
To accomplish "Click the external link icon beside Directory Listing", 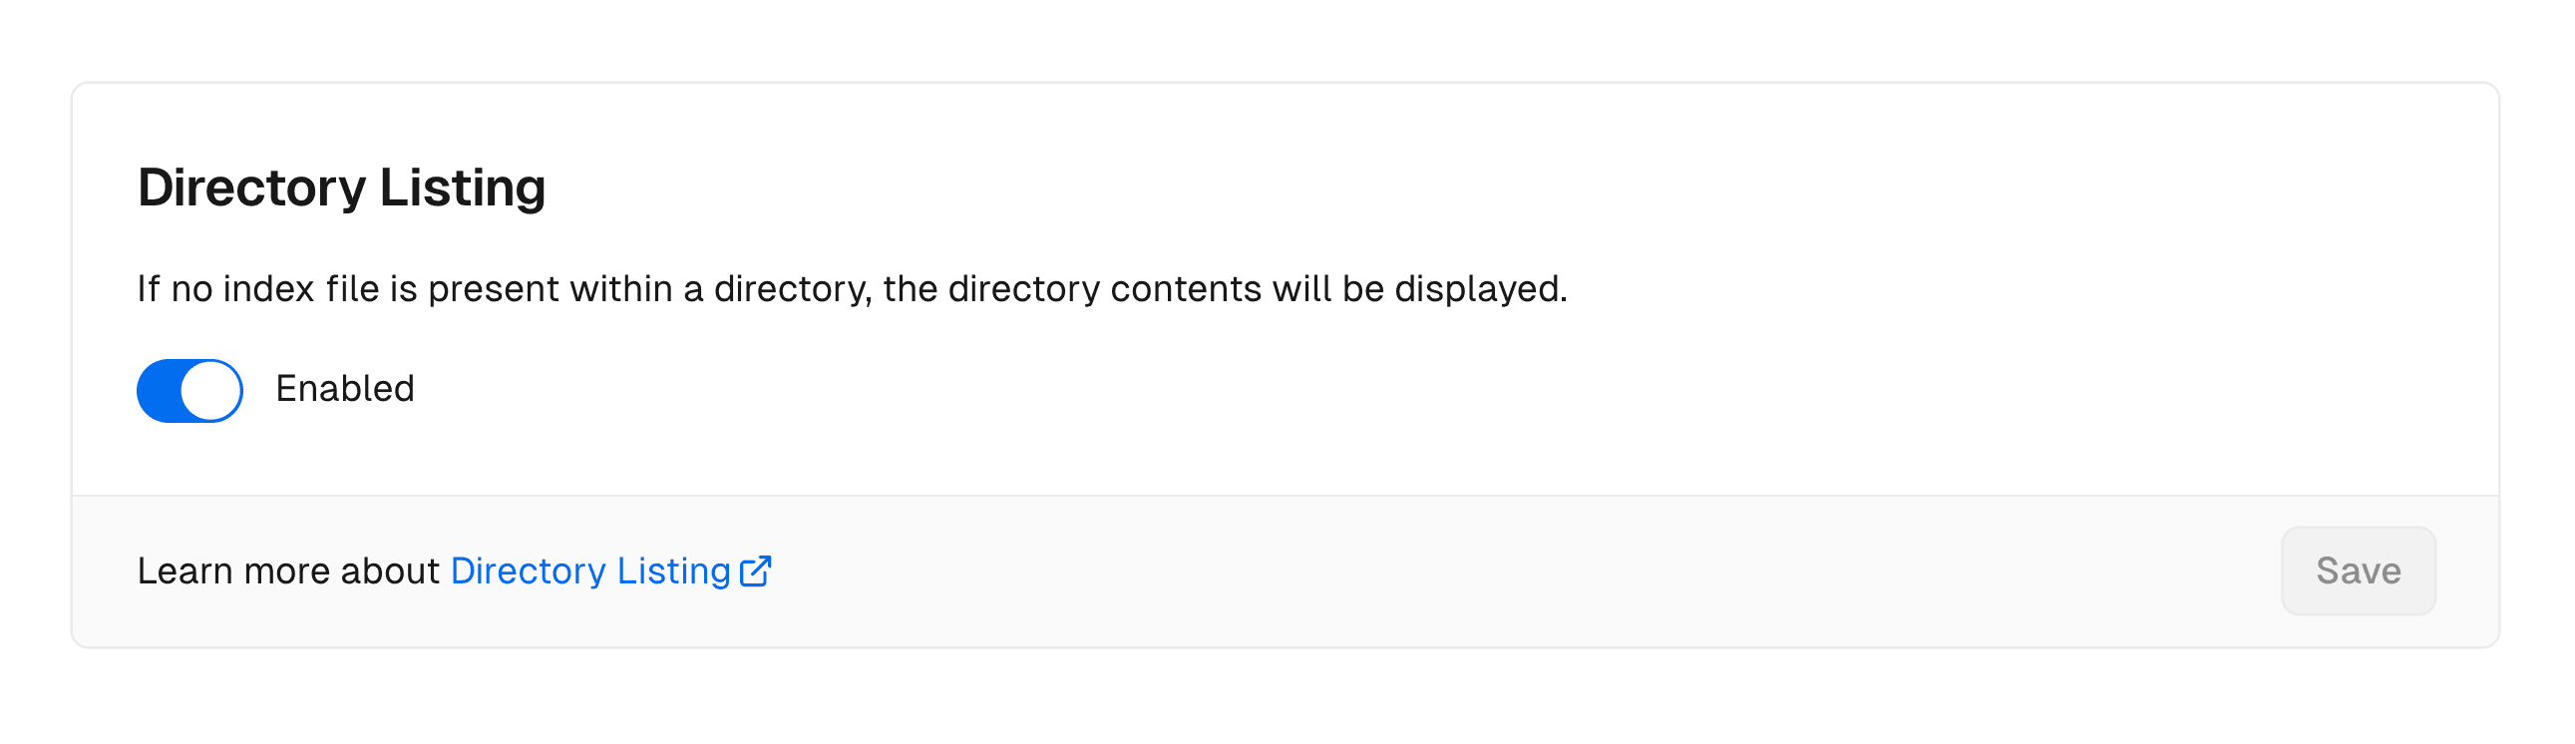I will (757, 571).
